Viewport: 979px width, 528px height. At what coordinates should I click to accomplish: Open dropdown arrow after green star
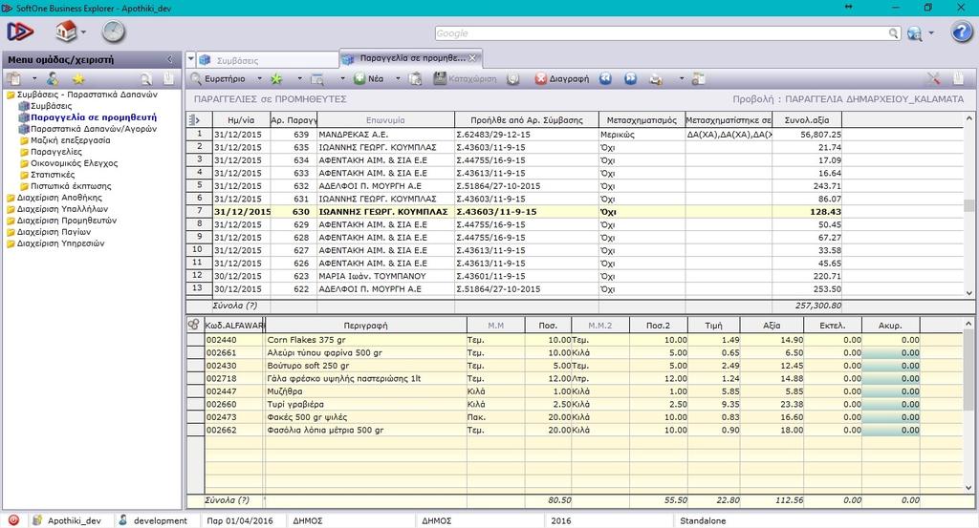299,78
